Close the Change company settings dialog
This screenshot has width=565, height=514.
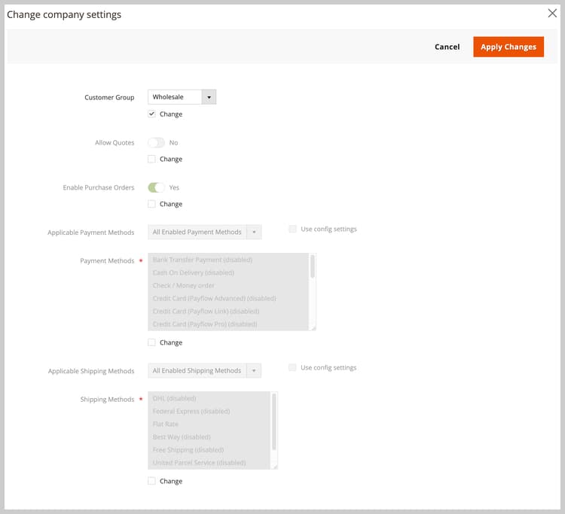552,14
